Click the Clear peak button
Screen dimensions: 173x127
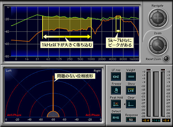click(x=131, y=104)
